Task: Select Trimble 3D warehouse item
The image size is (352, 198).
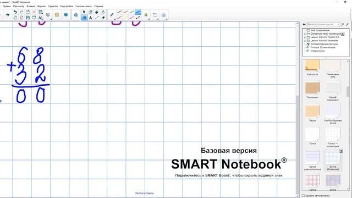Action: click(x=323, y=47)
